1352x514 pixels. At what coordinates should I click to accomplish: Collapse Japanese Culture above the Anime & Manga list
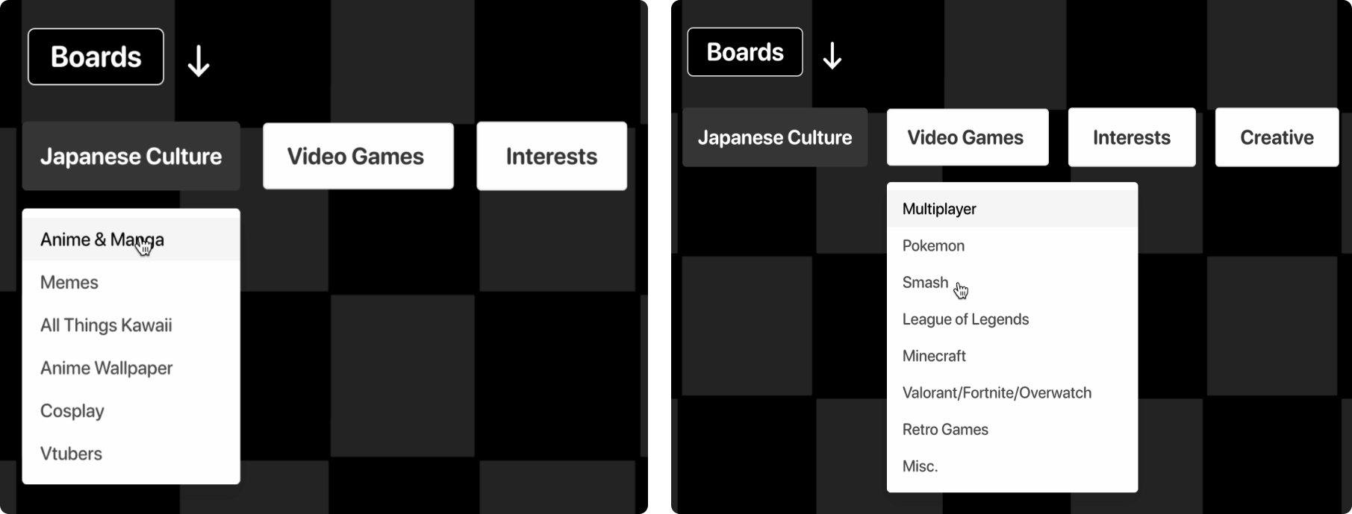point(131,157)
